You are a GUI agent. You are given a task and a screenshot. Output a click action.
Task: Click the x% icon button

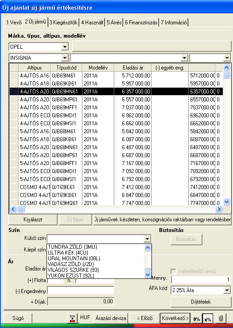click(208, 319)
